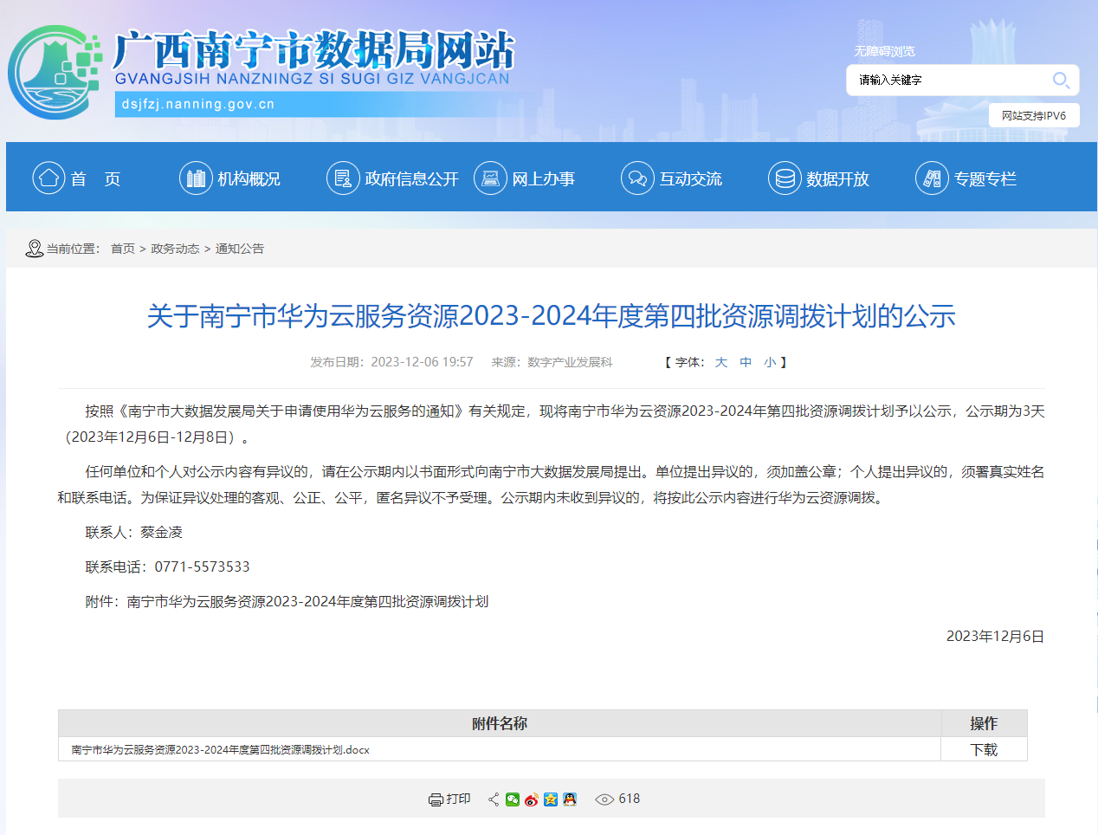Focus the 请输入关键字 search field
The image size is (1098, 835).
click(x=948, y=80)
